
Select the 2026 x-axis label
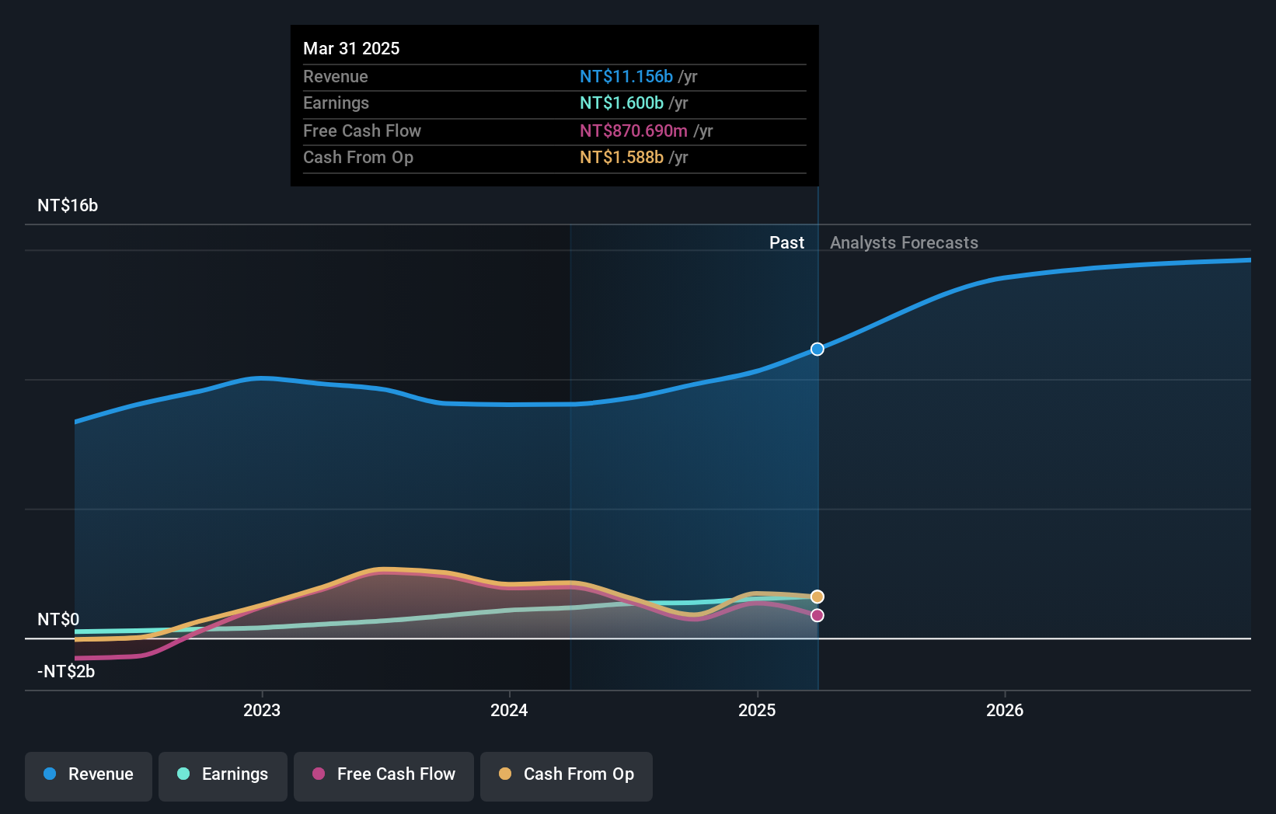coord(1005,710)
